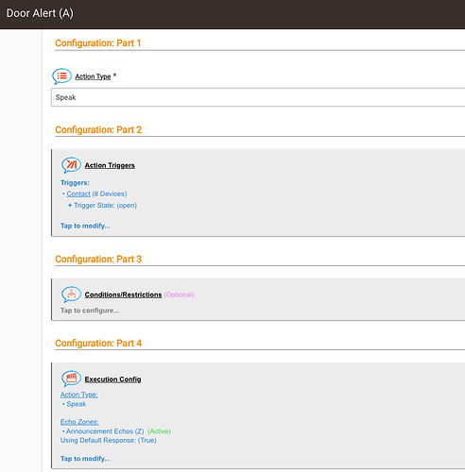Select the Announcement Echos (Z) zone entry
This screenshot has height=472, width=465.
[x=105, y=431]
